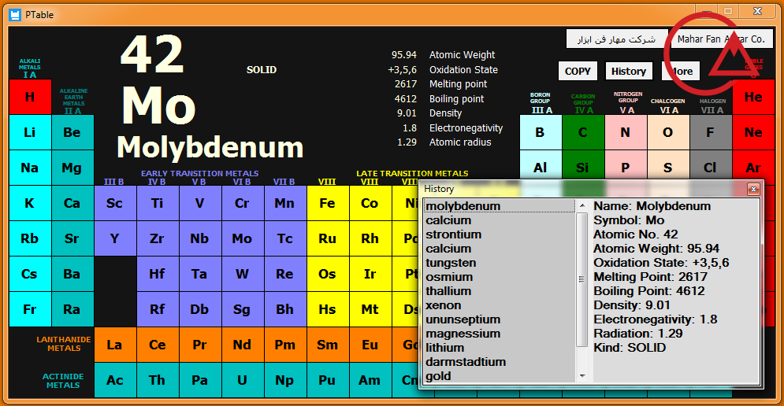Click the details pane scrollbar in History

[760, 291]
